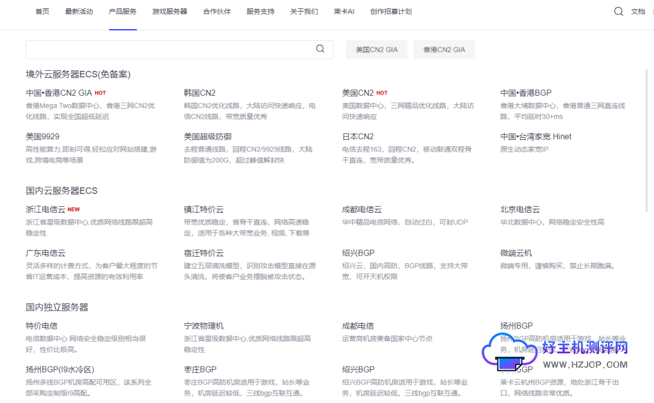The height and width of the screenshot is (403, 654).
Task: Switch to the 游戏服务器 tab
Action: tap(169, 11)
